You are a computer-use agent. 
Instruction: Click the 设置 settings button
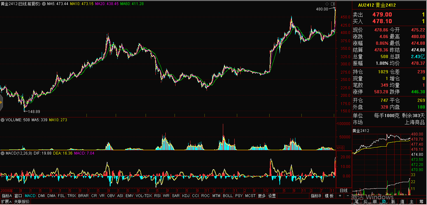(x=272, y=196)
